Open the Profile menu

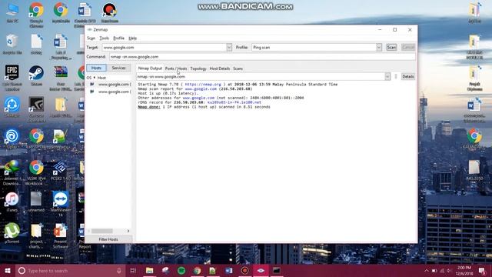click(118, 38)
